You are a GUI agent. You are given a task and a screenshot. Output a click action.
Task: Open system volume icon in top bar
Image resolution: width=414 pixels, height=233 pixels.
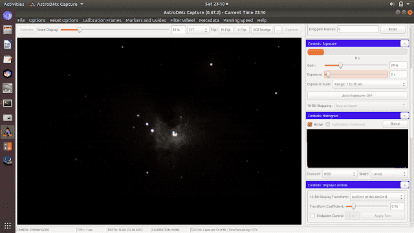(392, 4)
